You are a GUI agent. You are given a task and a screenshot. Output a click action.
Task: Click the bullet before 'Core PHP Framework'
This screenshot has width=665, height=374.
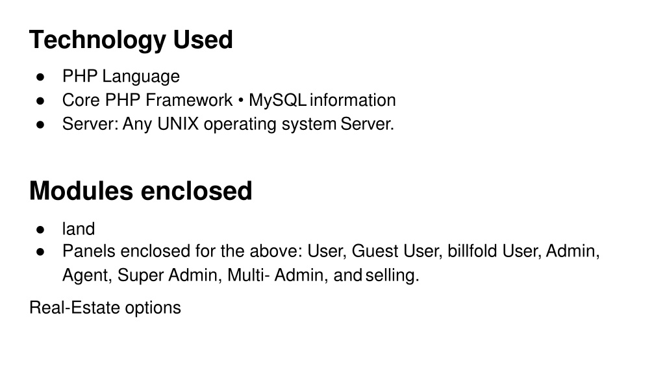pyautogui.click(x=40, y=101)
